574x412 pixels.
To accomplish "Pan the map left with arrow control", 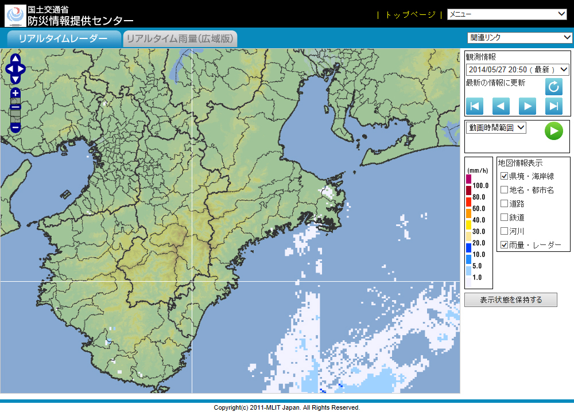I will coord(9,69).
